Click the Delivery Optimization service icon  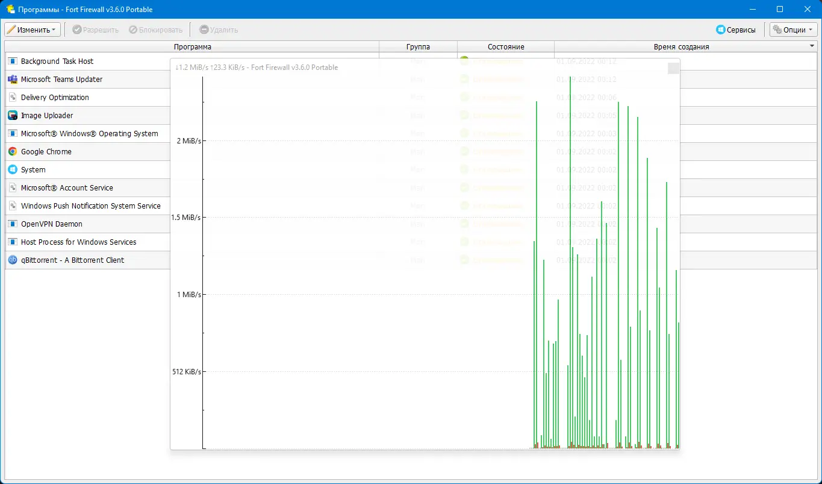(x=12, y=97)
